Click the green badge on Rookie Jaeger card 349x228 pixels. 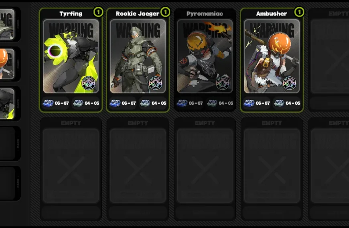click(165, 12)
